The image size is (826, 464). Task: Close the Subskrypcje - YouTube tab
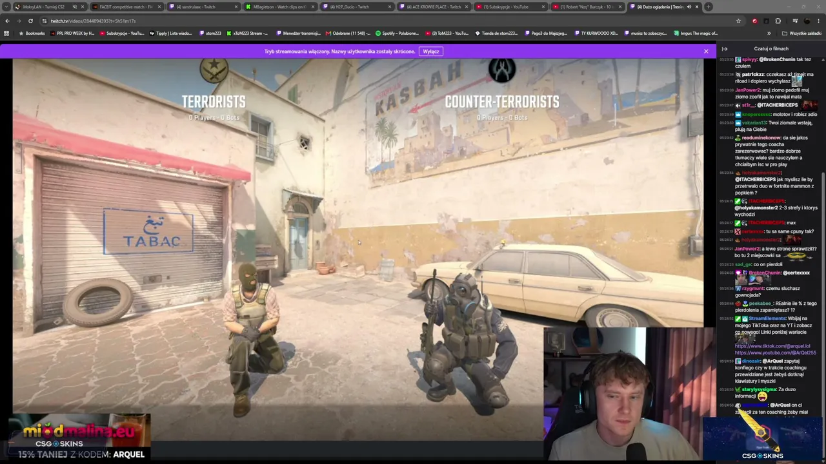[543, 6]
